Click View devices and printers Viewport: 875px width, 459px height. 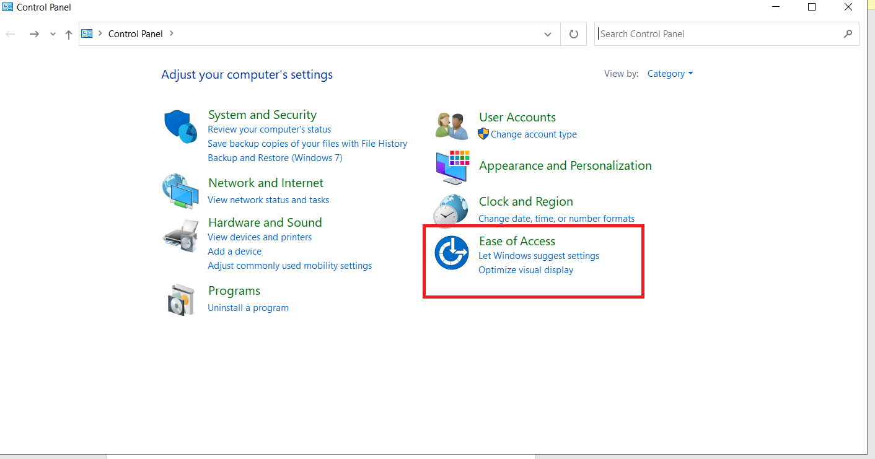pos(260,237)
